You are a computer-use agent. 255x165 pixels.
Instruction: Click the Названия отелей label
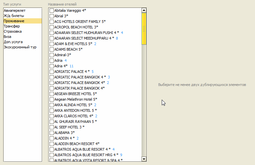pyautogui.click(x=62, y=4)
